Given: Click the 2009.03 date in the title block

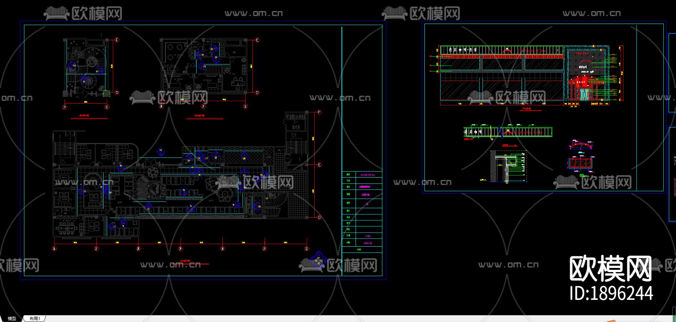Looking at the screenshot, I should 368,243.
